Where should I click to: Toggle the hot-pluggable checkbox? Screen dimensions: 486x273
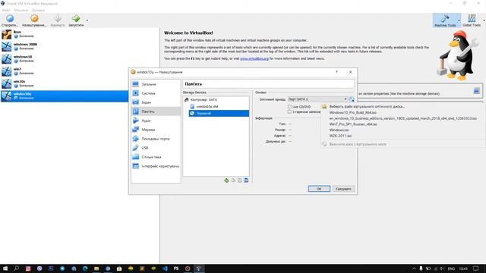tap(289, 111)
